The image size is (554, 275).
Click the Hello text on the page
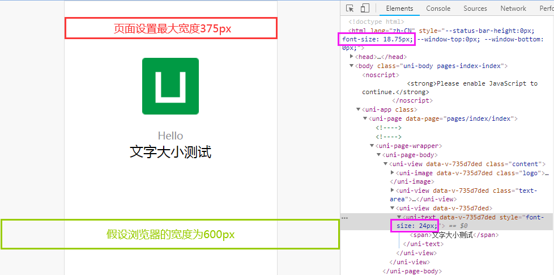pyautogui.click(x=171, y=136)
